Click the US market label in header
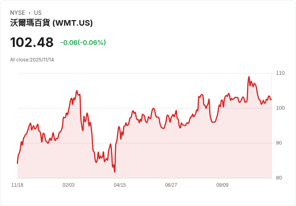The width and height of the screenshot is (296, 206). click(x=38, y=13)
